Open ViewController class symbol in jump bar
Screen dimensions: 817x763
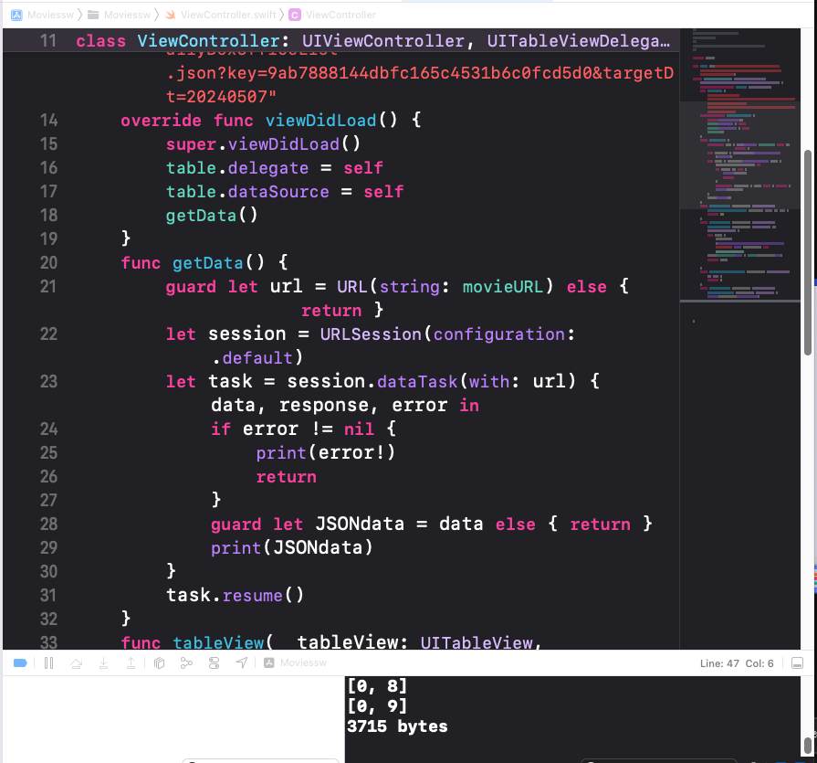coord(332,15)
